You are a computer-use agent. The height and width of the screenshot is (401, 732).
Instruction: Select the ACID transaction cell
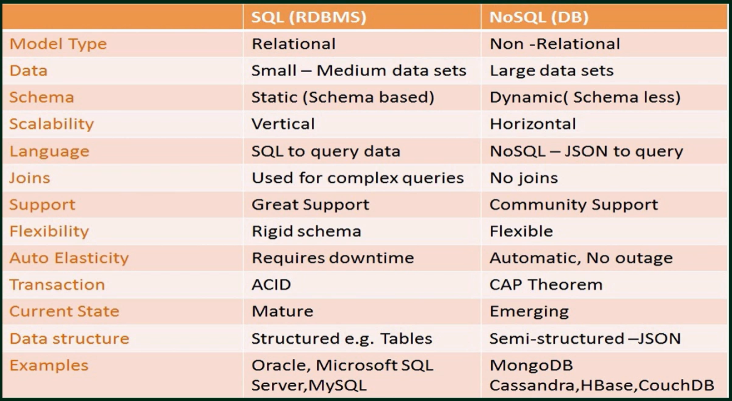(271, 284)
